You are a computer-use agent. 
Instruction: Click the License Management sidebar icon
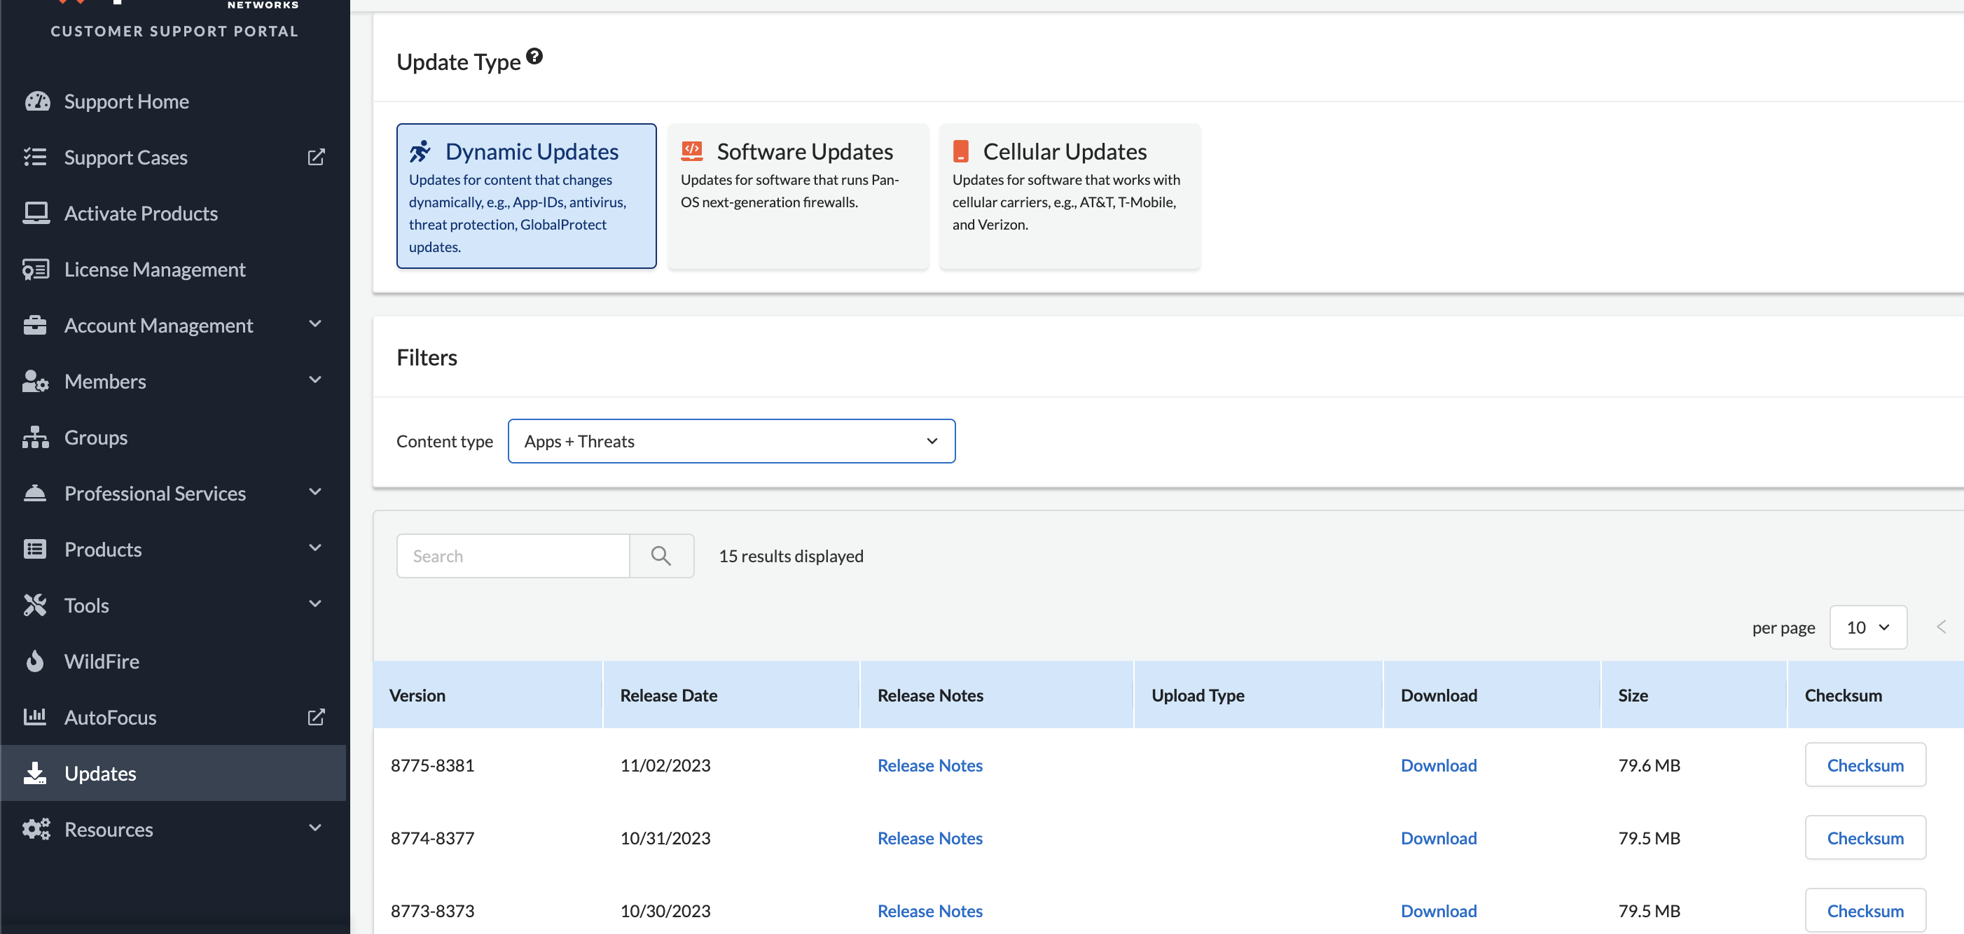[x=35, y=270]
